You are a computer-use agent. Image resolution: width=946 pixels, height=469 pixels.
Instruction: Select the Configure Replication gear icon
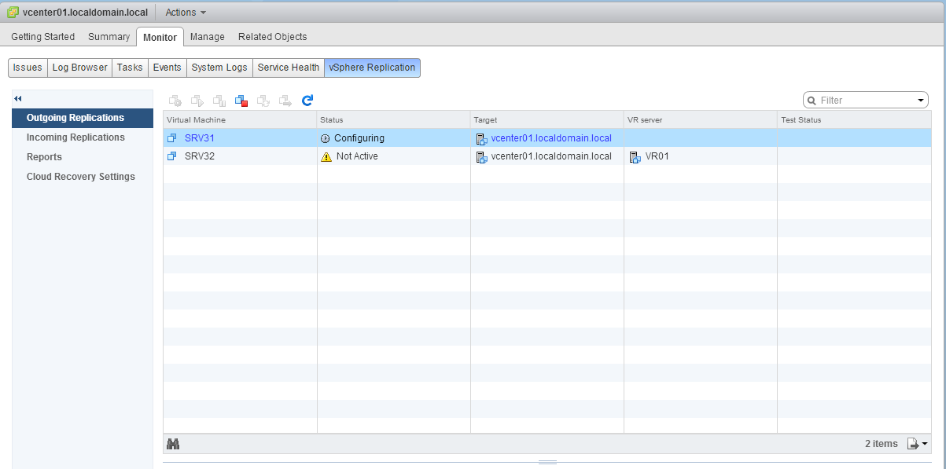point(175,101)
